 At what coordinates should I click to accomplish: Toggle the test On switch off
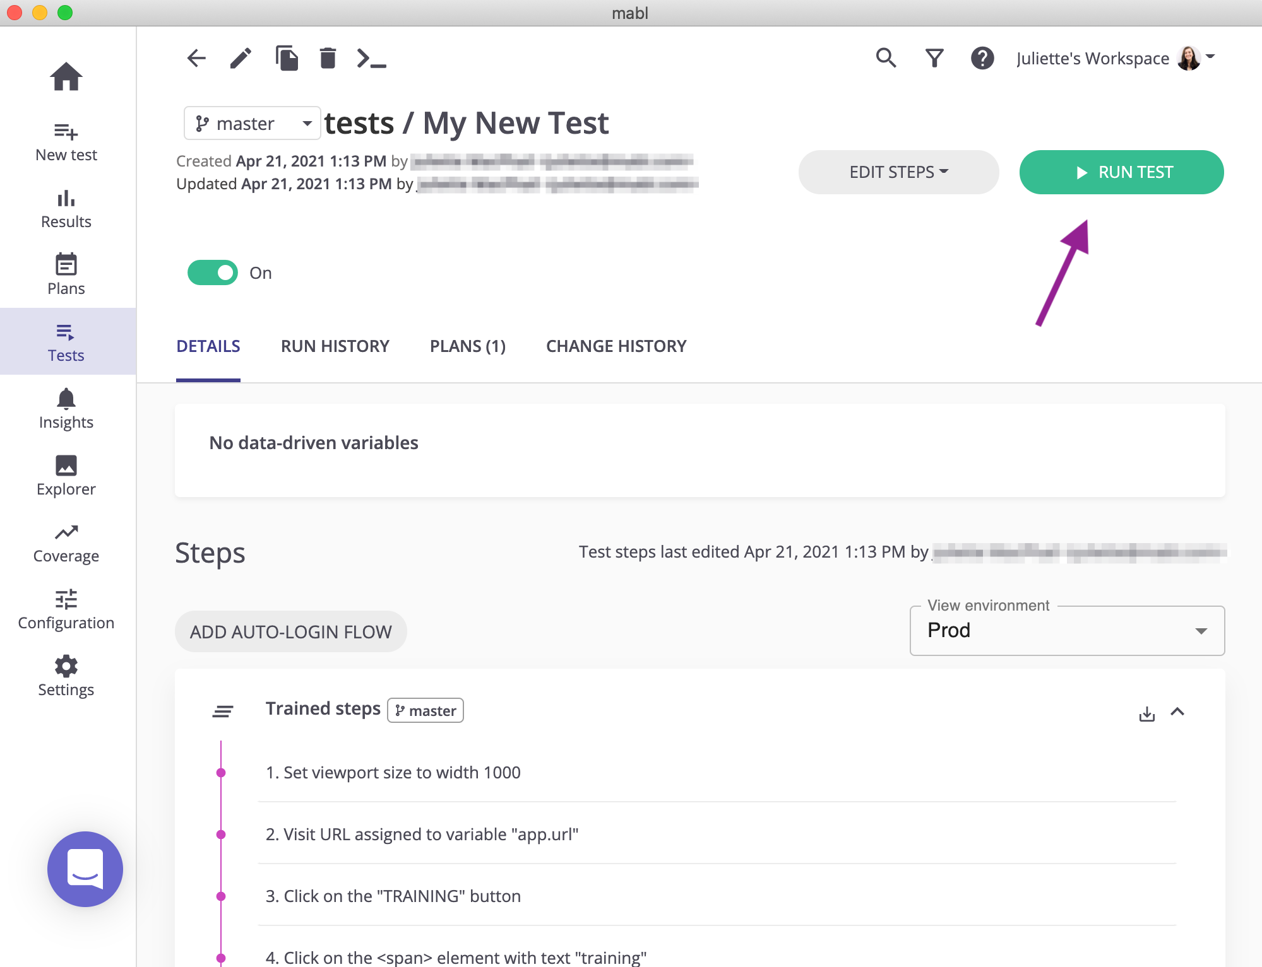(x=213, y=273)
